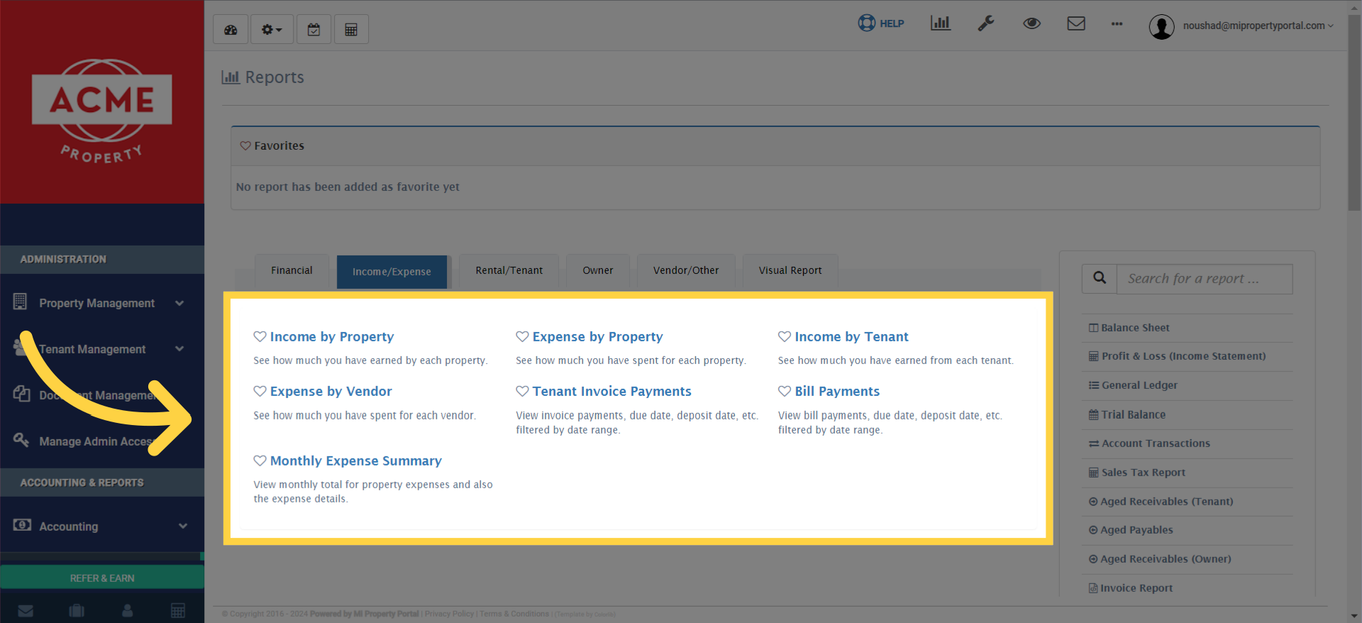The height and width of the screenshot is (623, 1362).
Task: Open the Monthly Expense Summary report
Action: coord(355,461)
